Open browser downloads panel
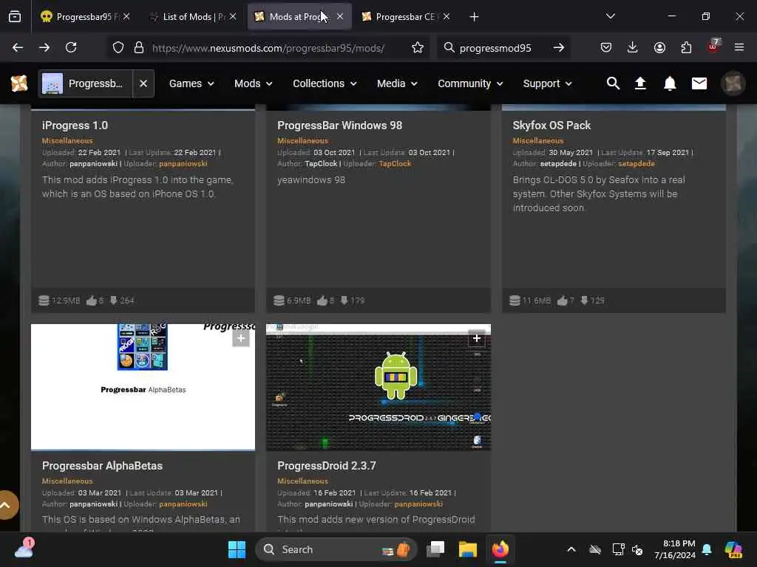 633,47
